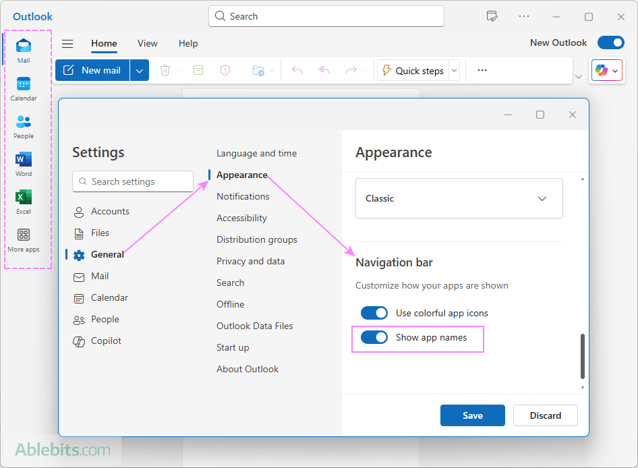The width and height of the screenshot is (638, 468).
Task: Open the My Day icon in title bar
Action: point(492,17)
